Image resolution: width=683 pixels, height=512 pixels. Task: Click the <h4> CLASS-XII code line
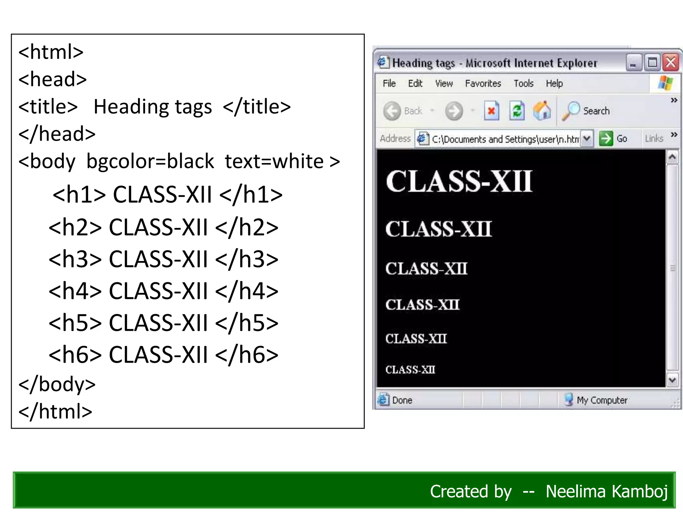163,291
